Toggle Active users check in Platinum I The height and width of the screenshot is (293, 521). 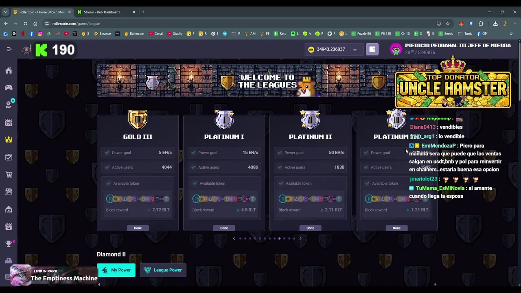(193, 167)
